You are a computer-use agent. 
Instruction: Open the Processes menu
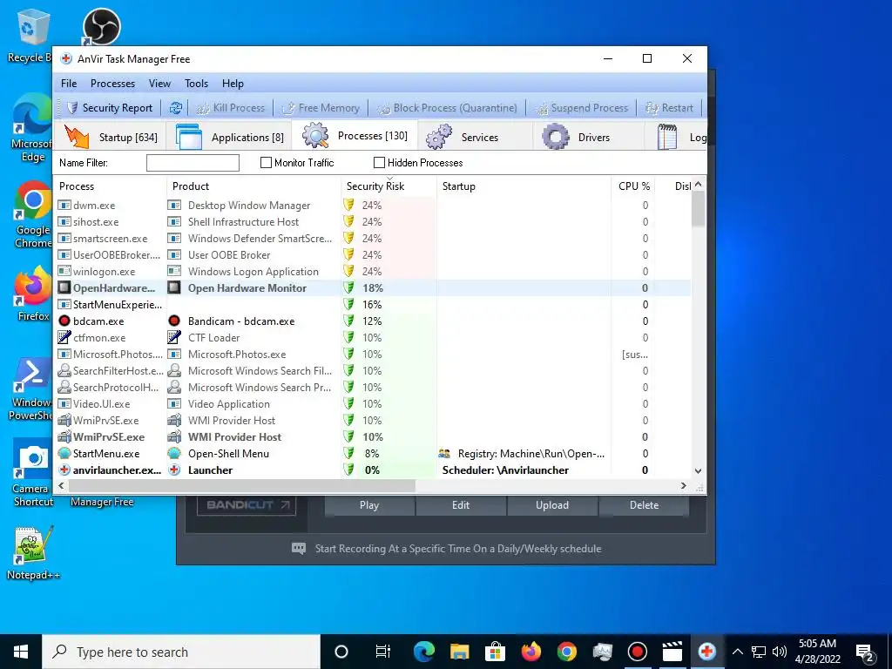[112, 83]
